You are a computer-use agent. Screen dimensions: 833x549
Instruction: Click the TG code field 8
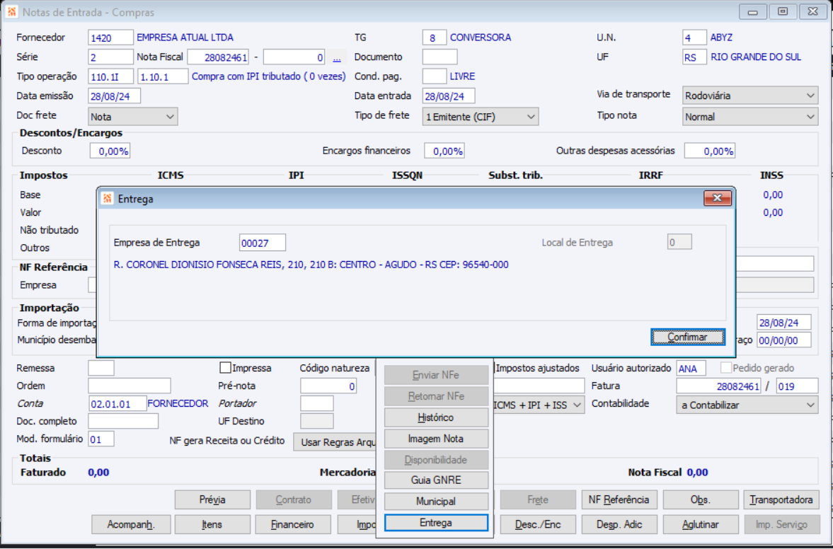[435, 37]
